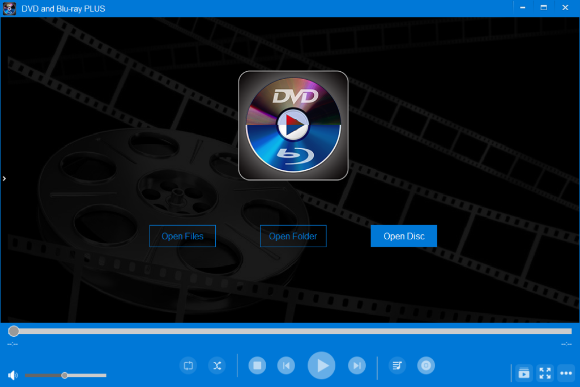
Task: Open the playlist icon
Action: (x=397, y=365)
